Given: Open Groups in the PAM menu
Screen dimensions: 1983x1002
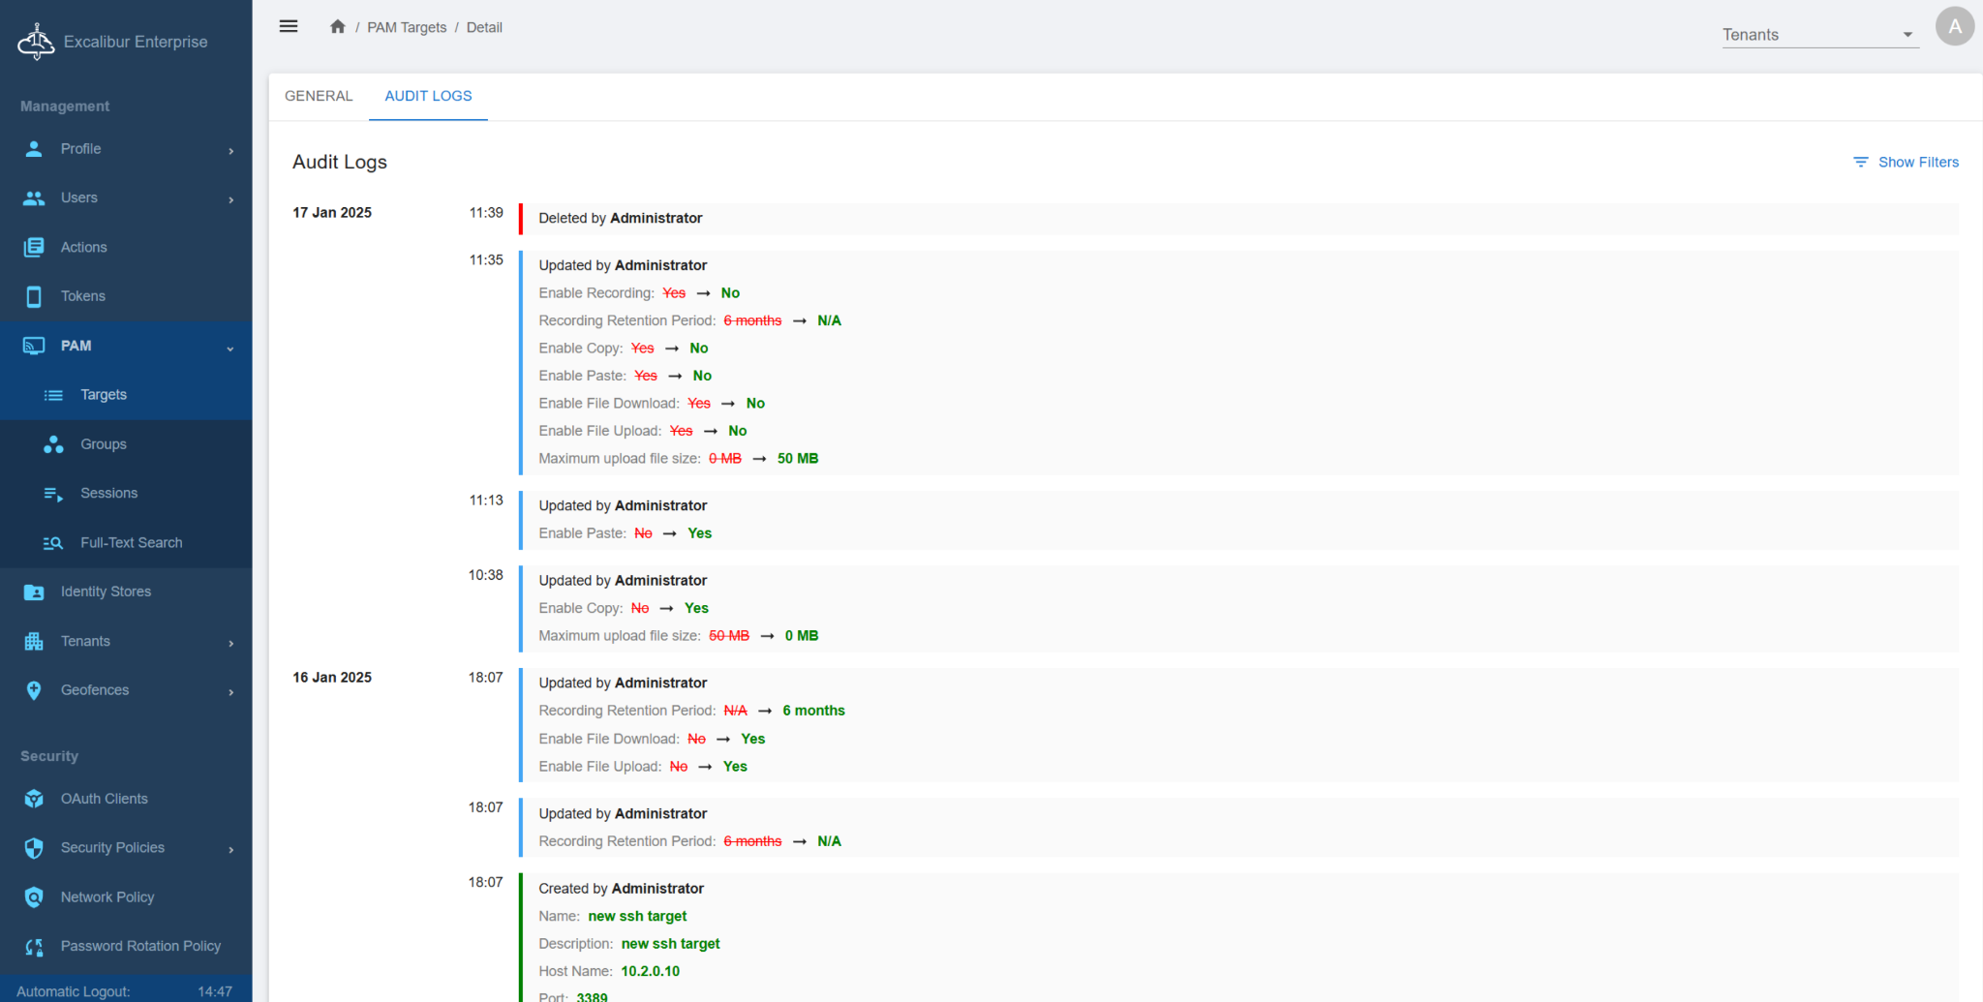Looking at the screenshot, I should pyautogui.click(x=126, y=444).
